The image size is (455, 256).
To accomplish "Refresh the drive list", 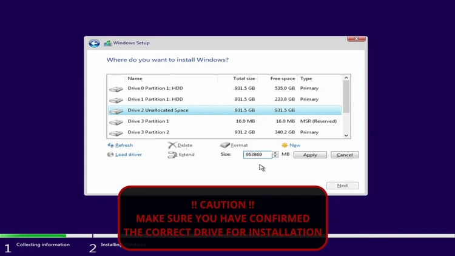I will (124, 145).
